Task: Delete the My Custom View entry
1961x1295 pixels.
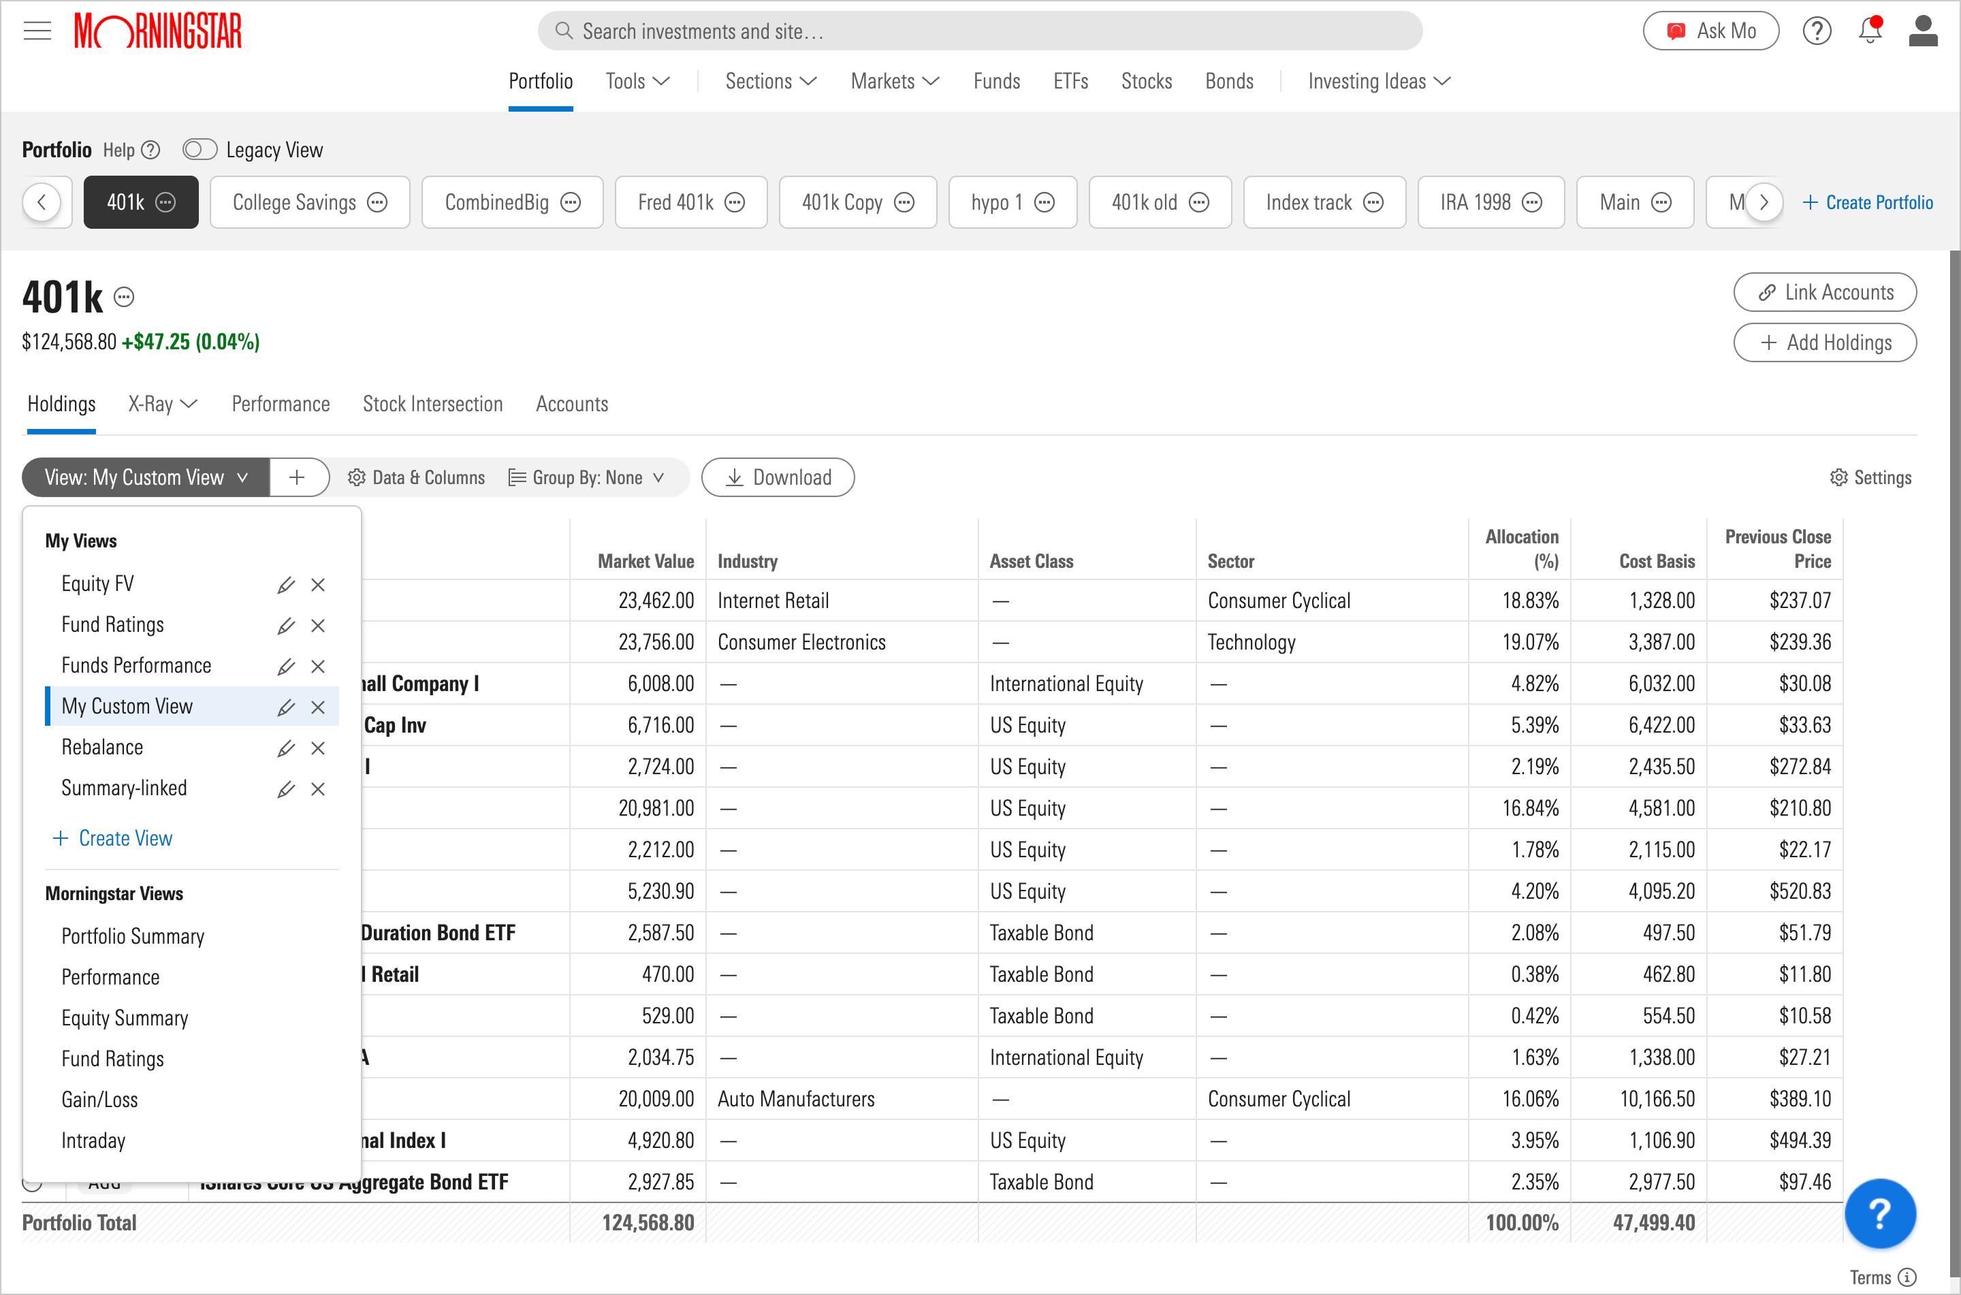Action: [318, 707]
